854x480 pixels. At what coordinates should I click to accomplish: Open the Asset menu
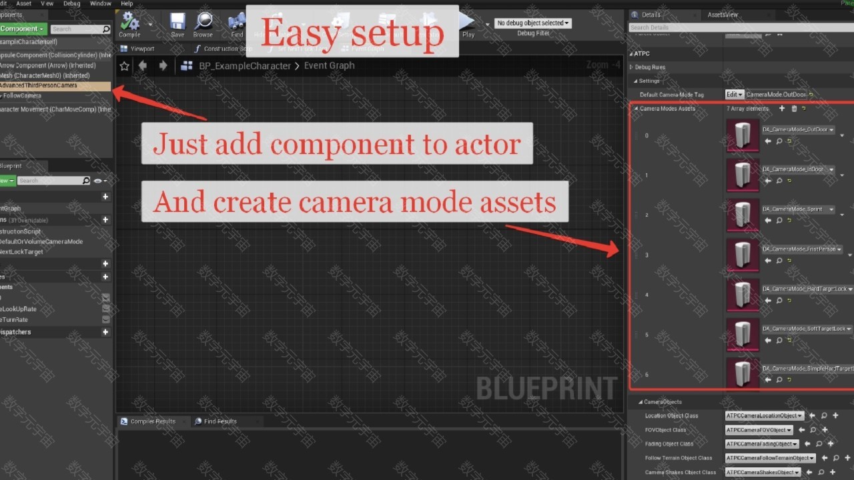coord(23,3)
